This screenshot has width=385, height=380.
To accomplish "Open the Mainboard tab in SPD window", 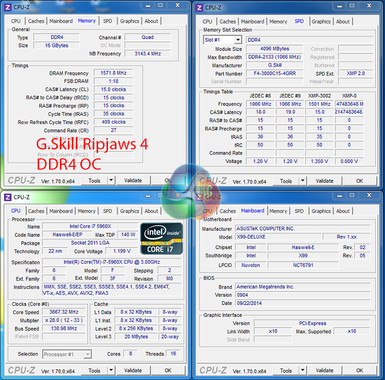I will coord(252,22).
